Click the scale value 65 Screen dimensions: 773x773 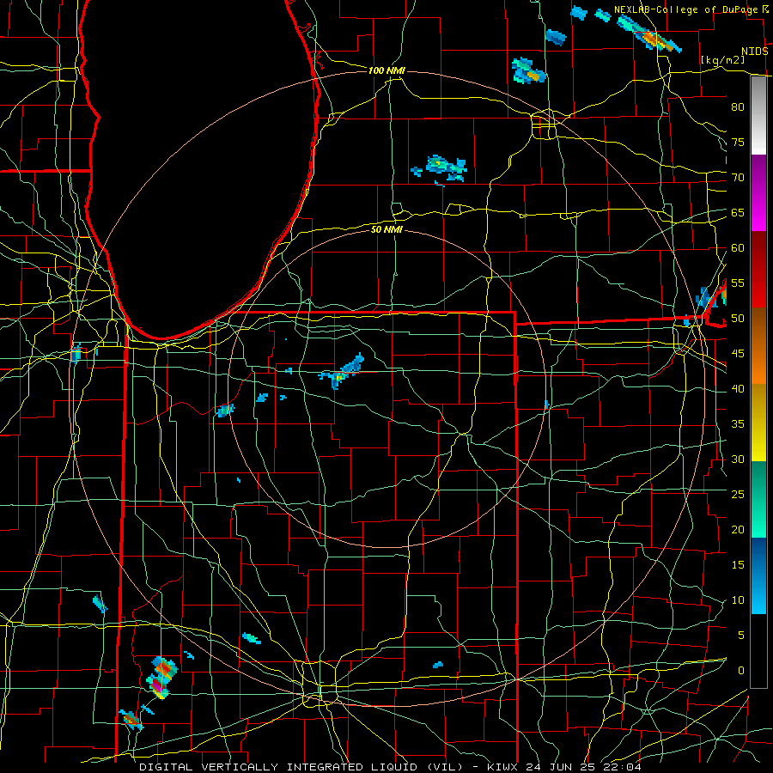[x=738, y=213]
